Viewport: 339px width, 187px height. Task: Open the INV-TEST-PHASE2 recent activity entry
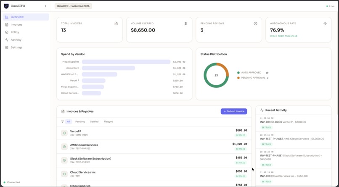[294, 140]
